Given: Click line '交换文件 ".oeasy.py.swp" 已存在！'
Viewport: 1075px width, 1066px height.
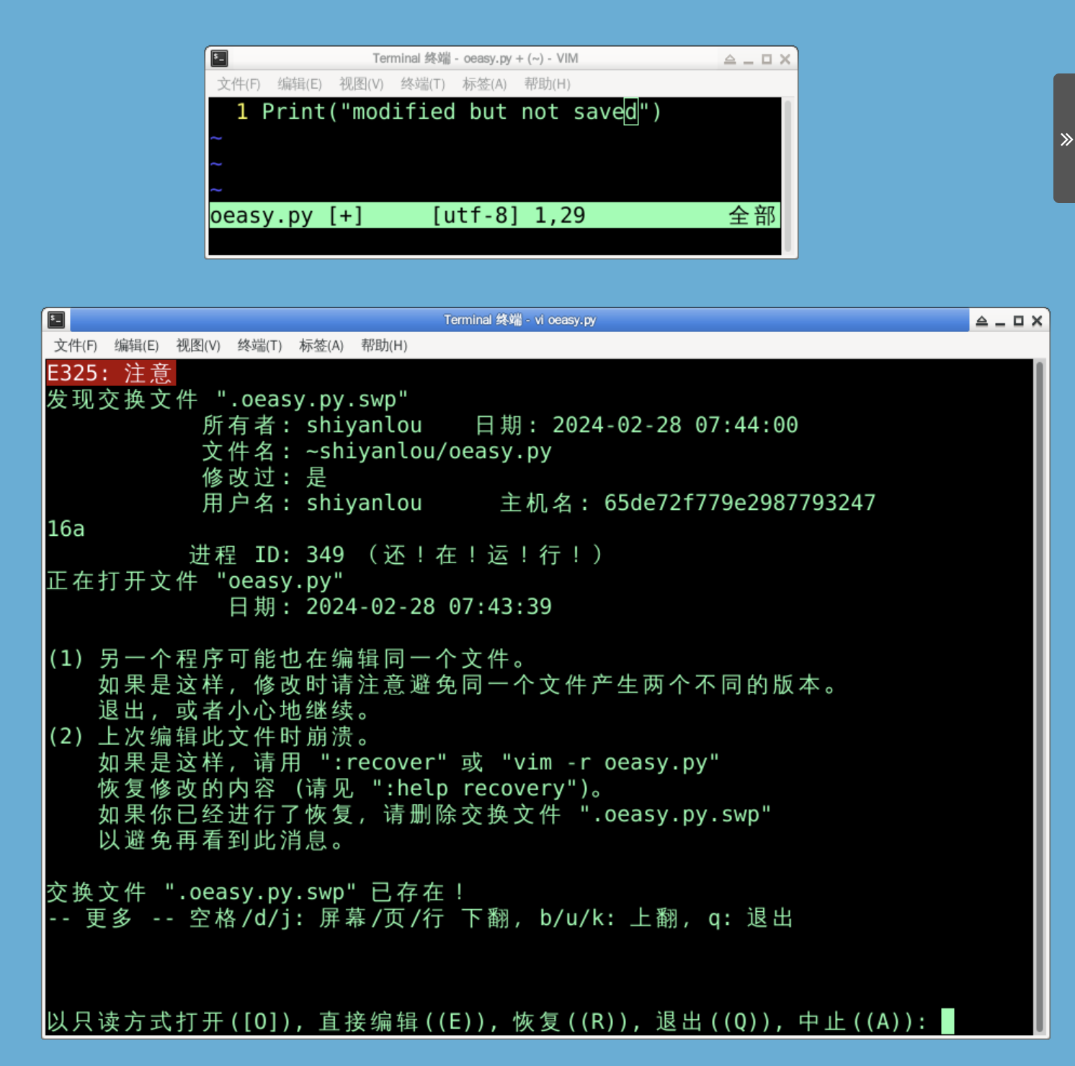Looking at the screenshot, I should click(255, 892).
